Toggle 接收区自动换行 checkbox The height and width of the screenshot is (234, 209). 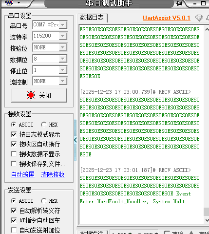[14, 144]
